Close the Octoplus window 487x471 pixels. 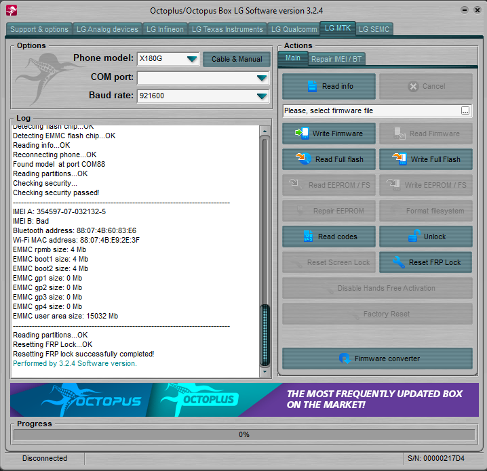click(x=478, y=10)
